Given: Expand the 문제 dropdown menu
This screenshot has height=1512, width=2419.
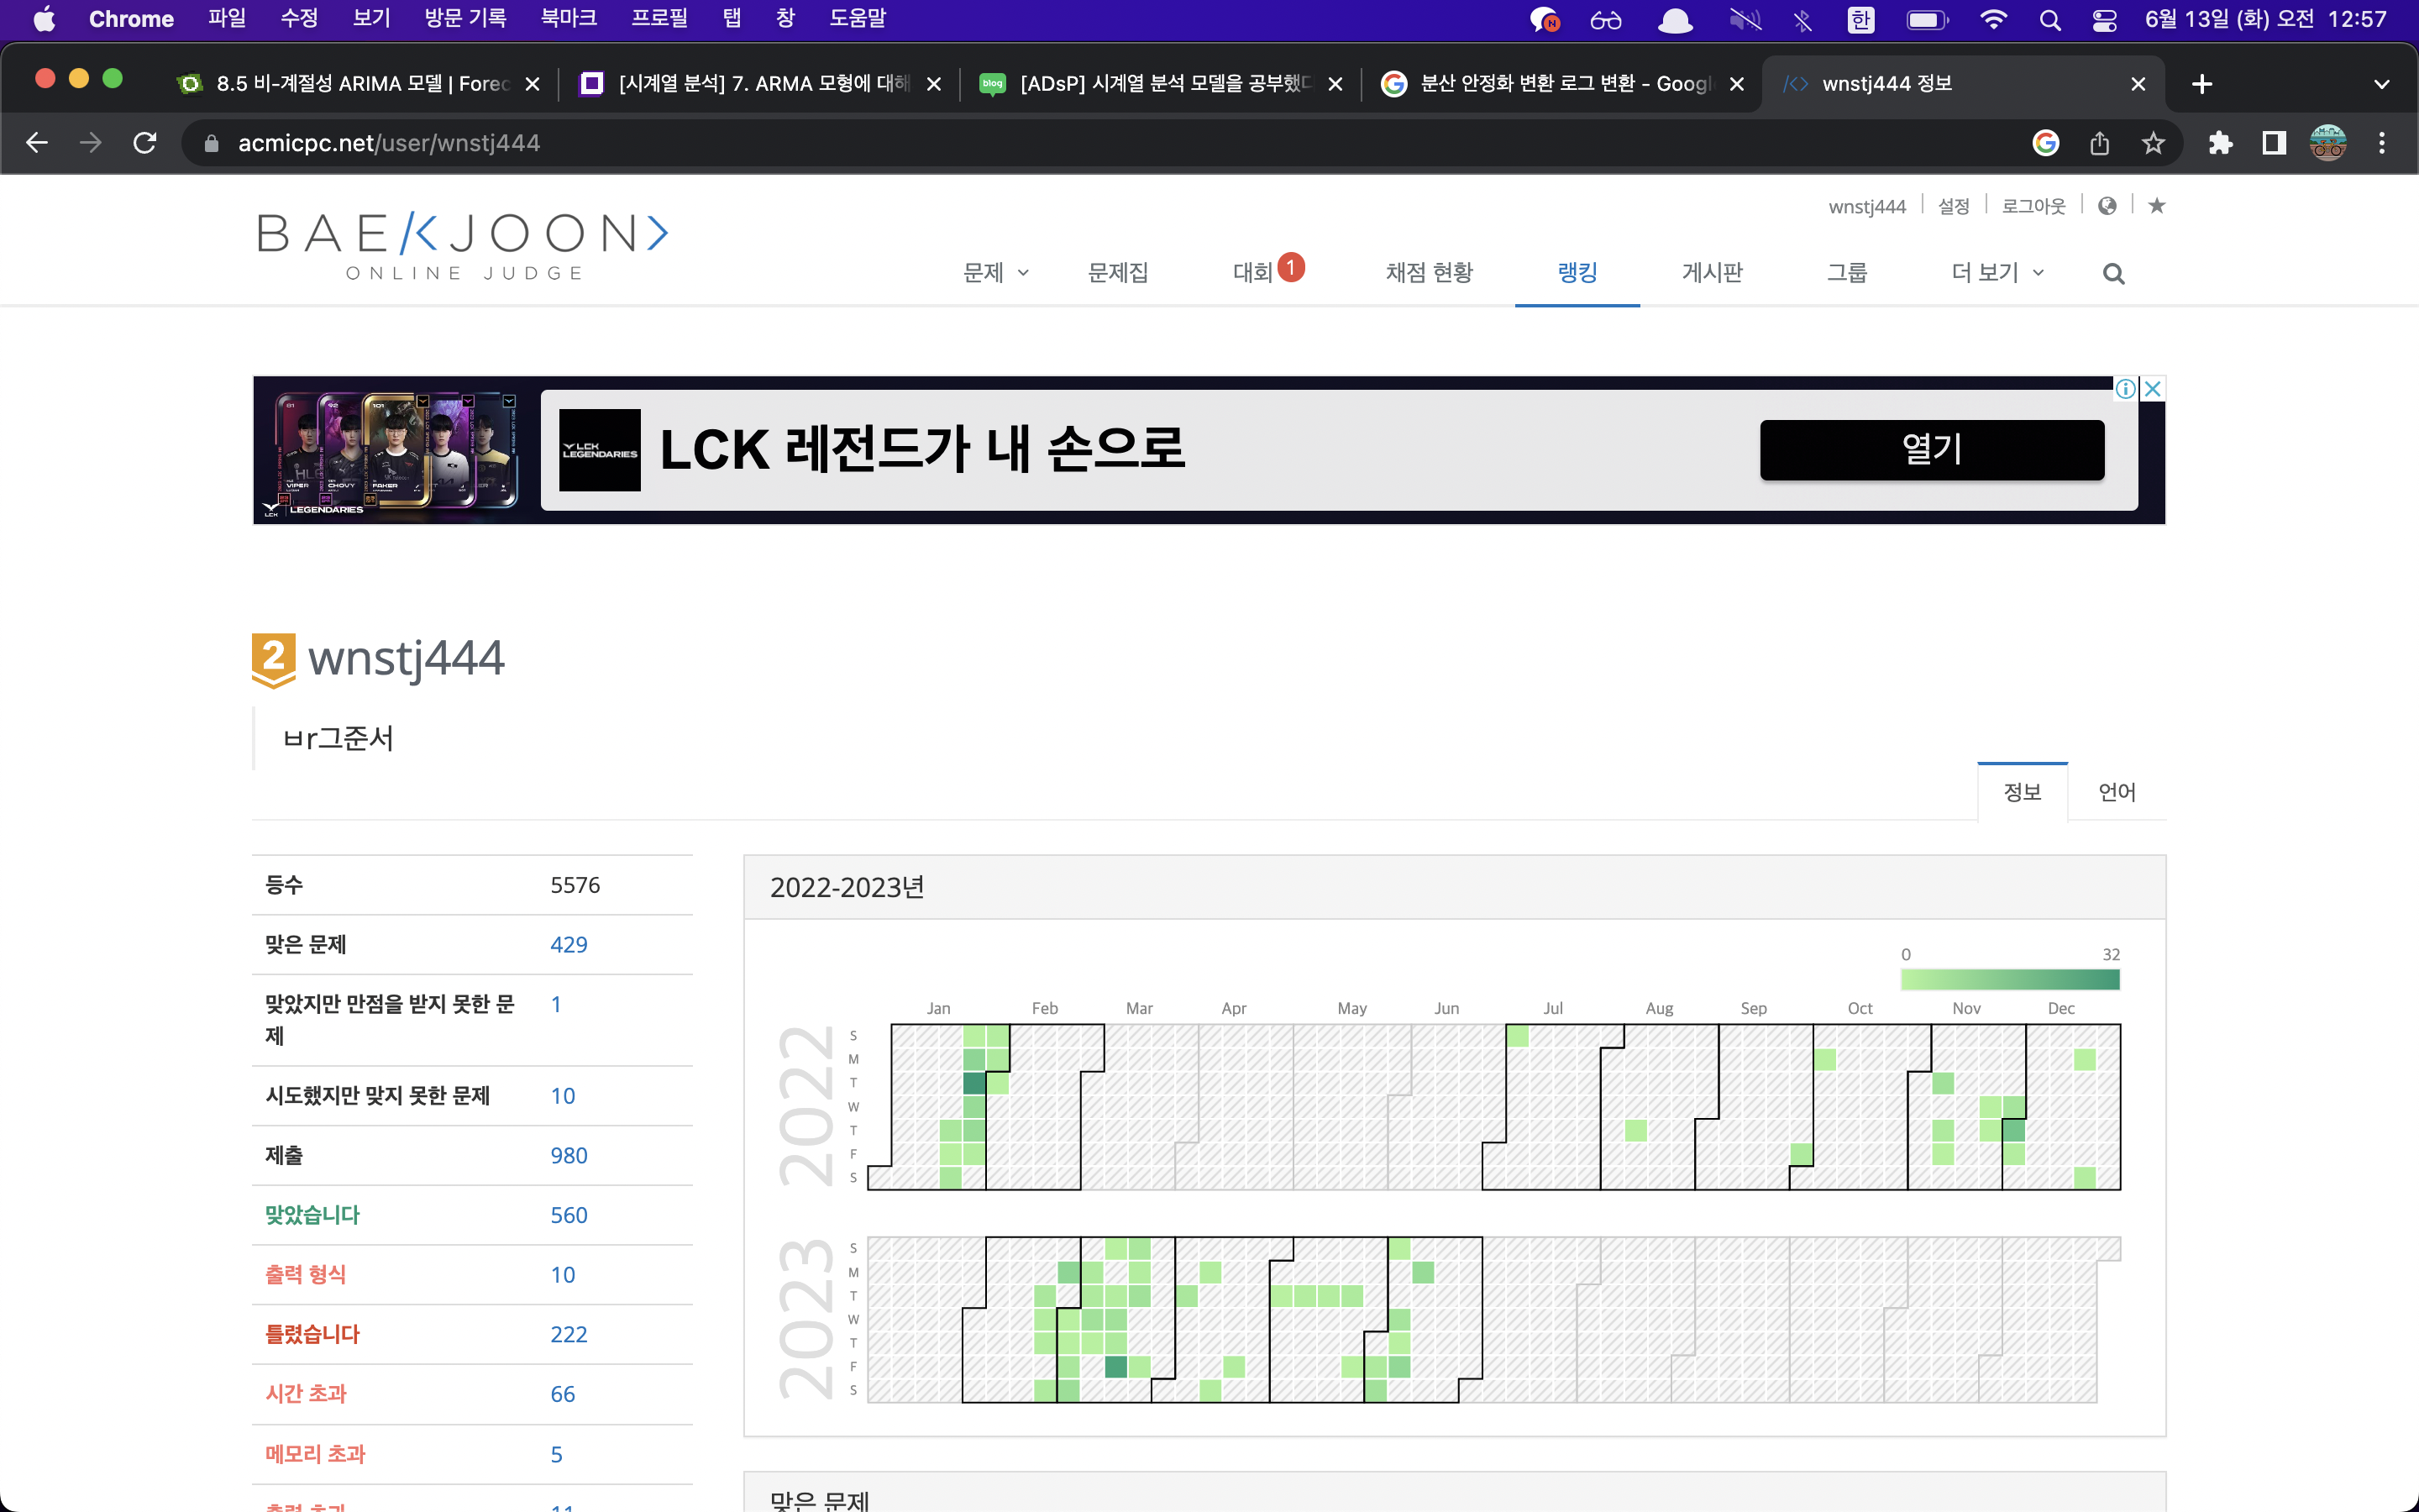Looking at the screenshot, I should [x=994, y=273].
